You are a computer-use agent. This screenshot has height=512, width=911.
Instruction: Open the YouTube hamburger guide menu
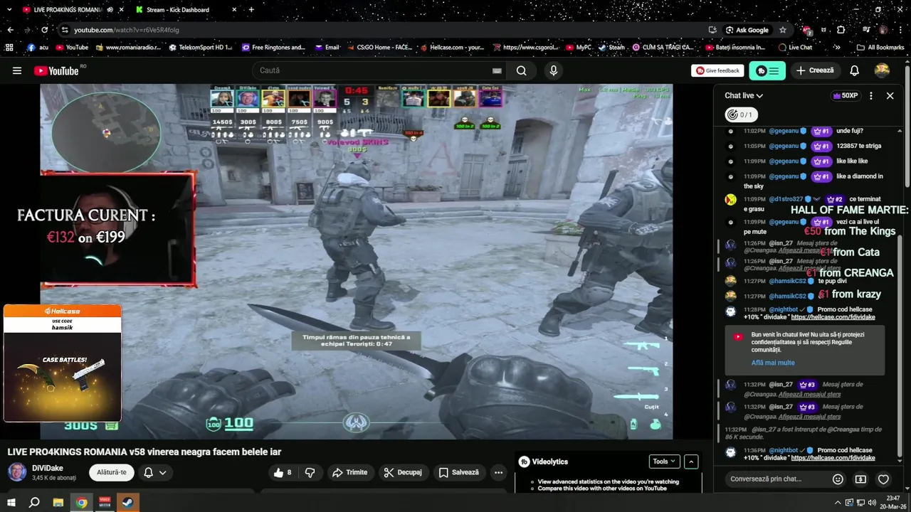[17, 70]
